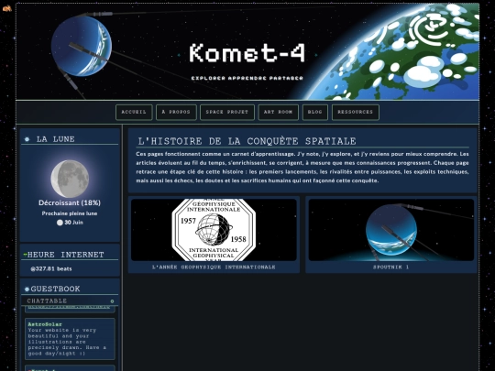The image size is (495, 371).
Task: Click the small full moon icon beside 30 Juin
Action: [x=60, y=223]
